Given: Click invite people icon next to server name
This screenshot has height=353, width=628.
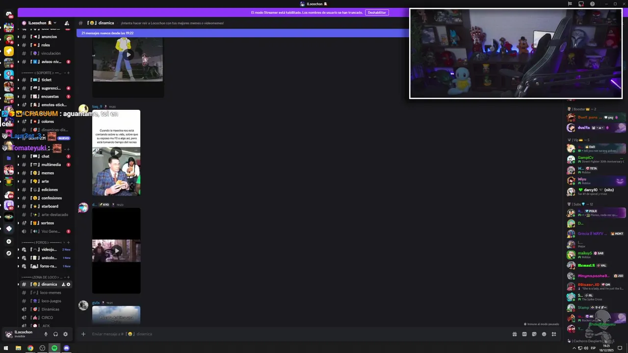Looking at the screenshot, I should coord(67,23).
